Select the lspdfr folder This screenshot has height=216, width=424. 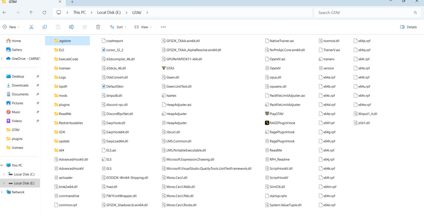pyautogui.click(x=60, y=86)
